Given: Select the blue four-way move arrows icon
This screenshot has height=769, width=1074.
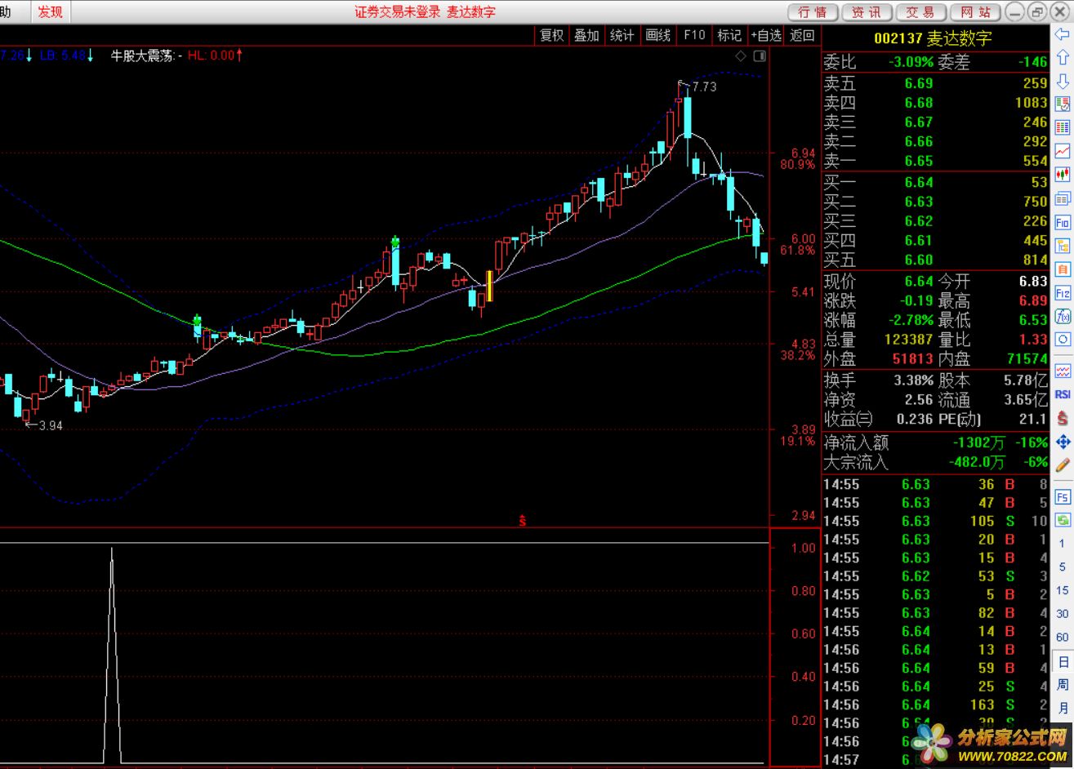Looking at the screenshot, I should pyautogui.click(x=1063, y=442).
